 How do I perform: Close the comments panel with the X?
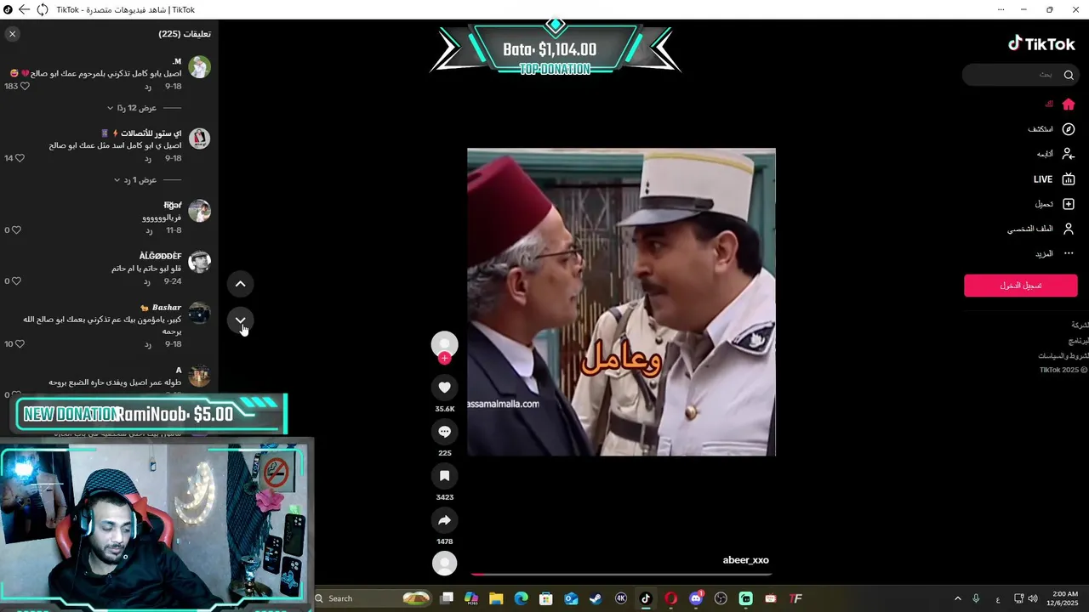(12, 34)
